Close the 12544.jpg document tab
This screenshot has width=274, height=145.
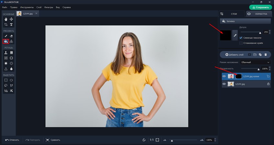click(36, 13)
